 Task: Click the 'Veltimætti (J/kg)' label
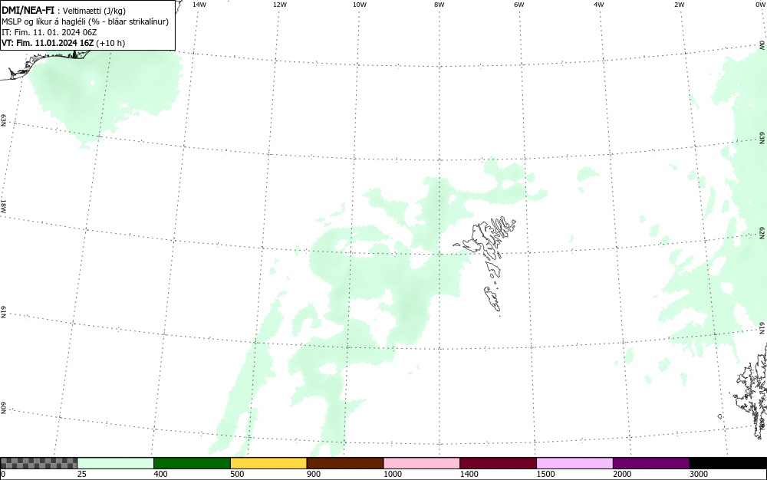point(94,11)
